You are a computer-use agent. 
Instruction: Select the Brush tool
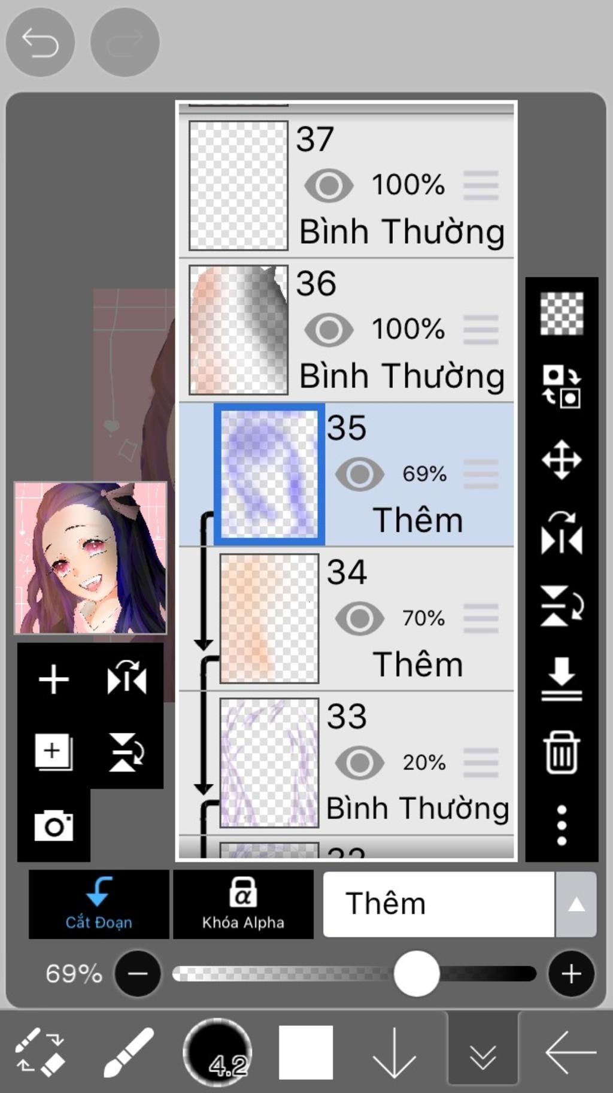point(128,1052)
